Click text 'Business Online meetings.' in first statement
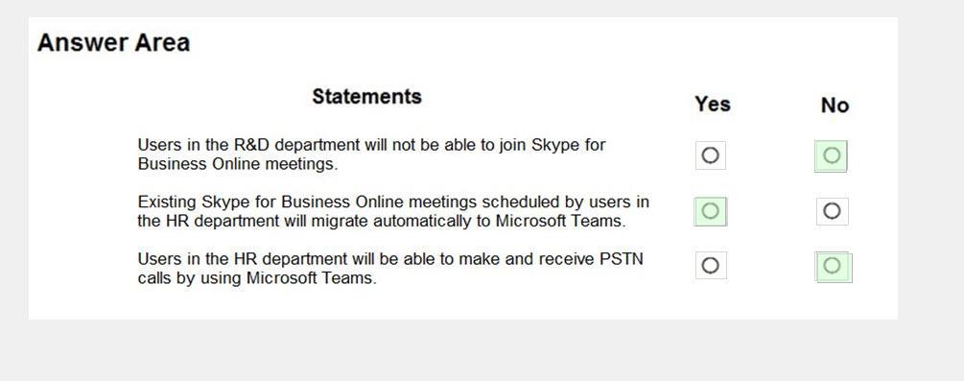 [x=237, y=164]
